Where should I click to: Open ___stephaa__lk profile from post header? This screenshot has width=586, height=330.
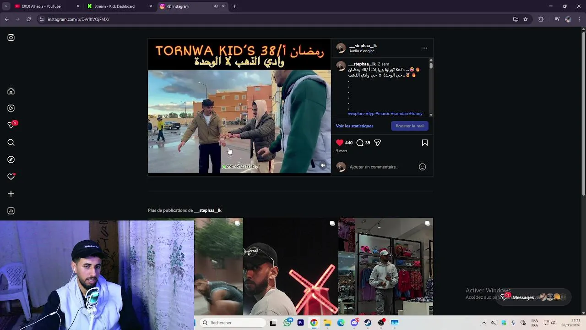click(363, 46)
